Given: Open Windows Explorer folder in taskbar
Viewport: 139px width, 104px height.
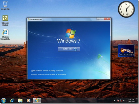Looking at the screenshot, I should 20,100.
